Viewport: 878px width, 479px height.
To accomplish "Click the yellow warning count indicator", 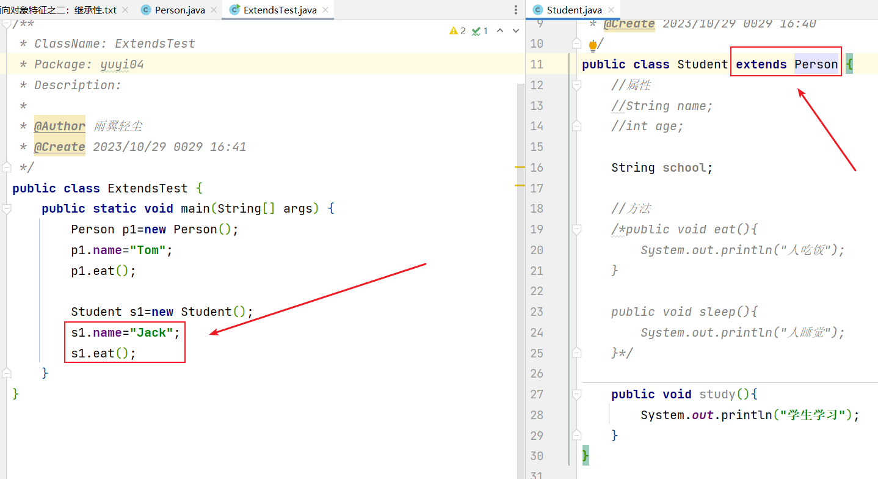I will coord(457,31).
